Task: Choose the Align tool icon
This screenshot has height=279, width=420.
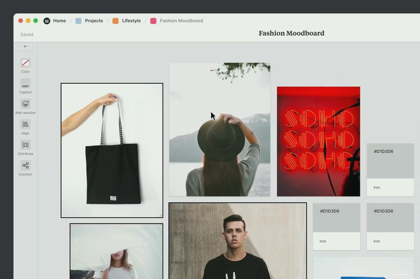Action: [x=25, y=124]
